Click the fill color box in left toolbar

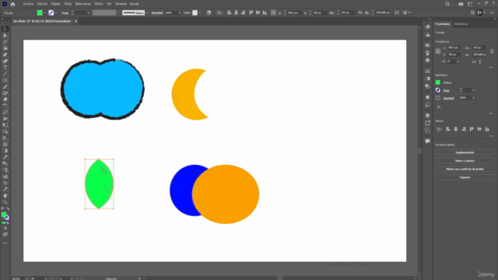click(4, 215)
